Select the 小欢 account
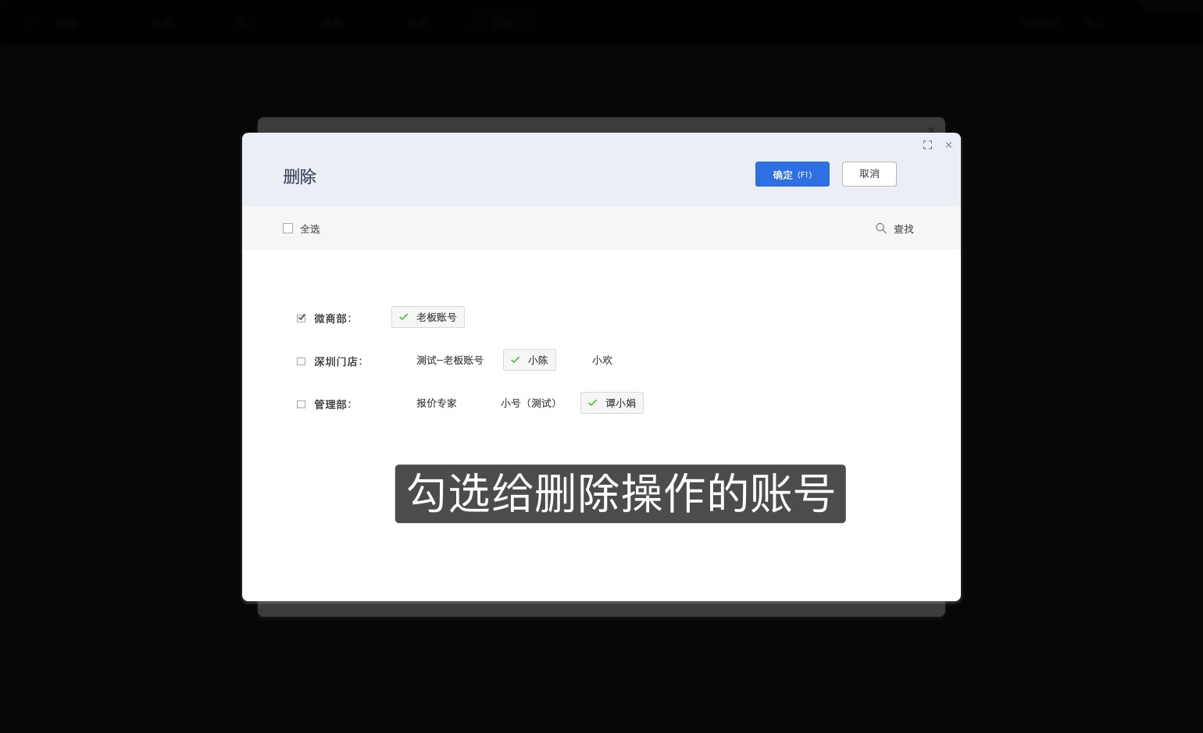The width and height of the screenshot is (1203, 733). tap(602, 360)
